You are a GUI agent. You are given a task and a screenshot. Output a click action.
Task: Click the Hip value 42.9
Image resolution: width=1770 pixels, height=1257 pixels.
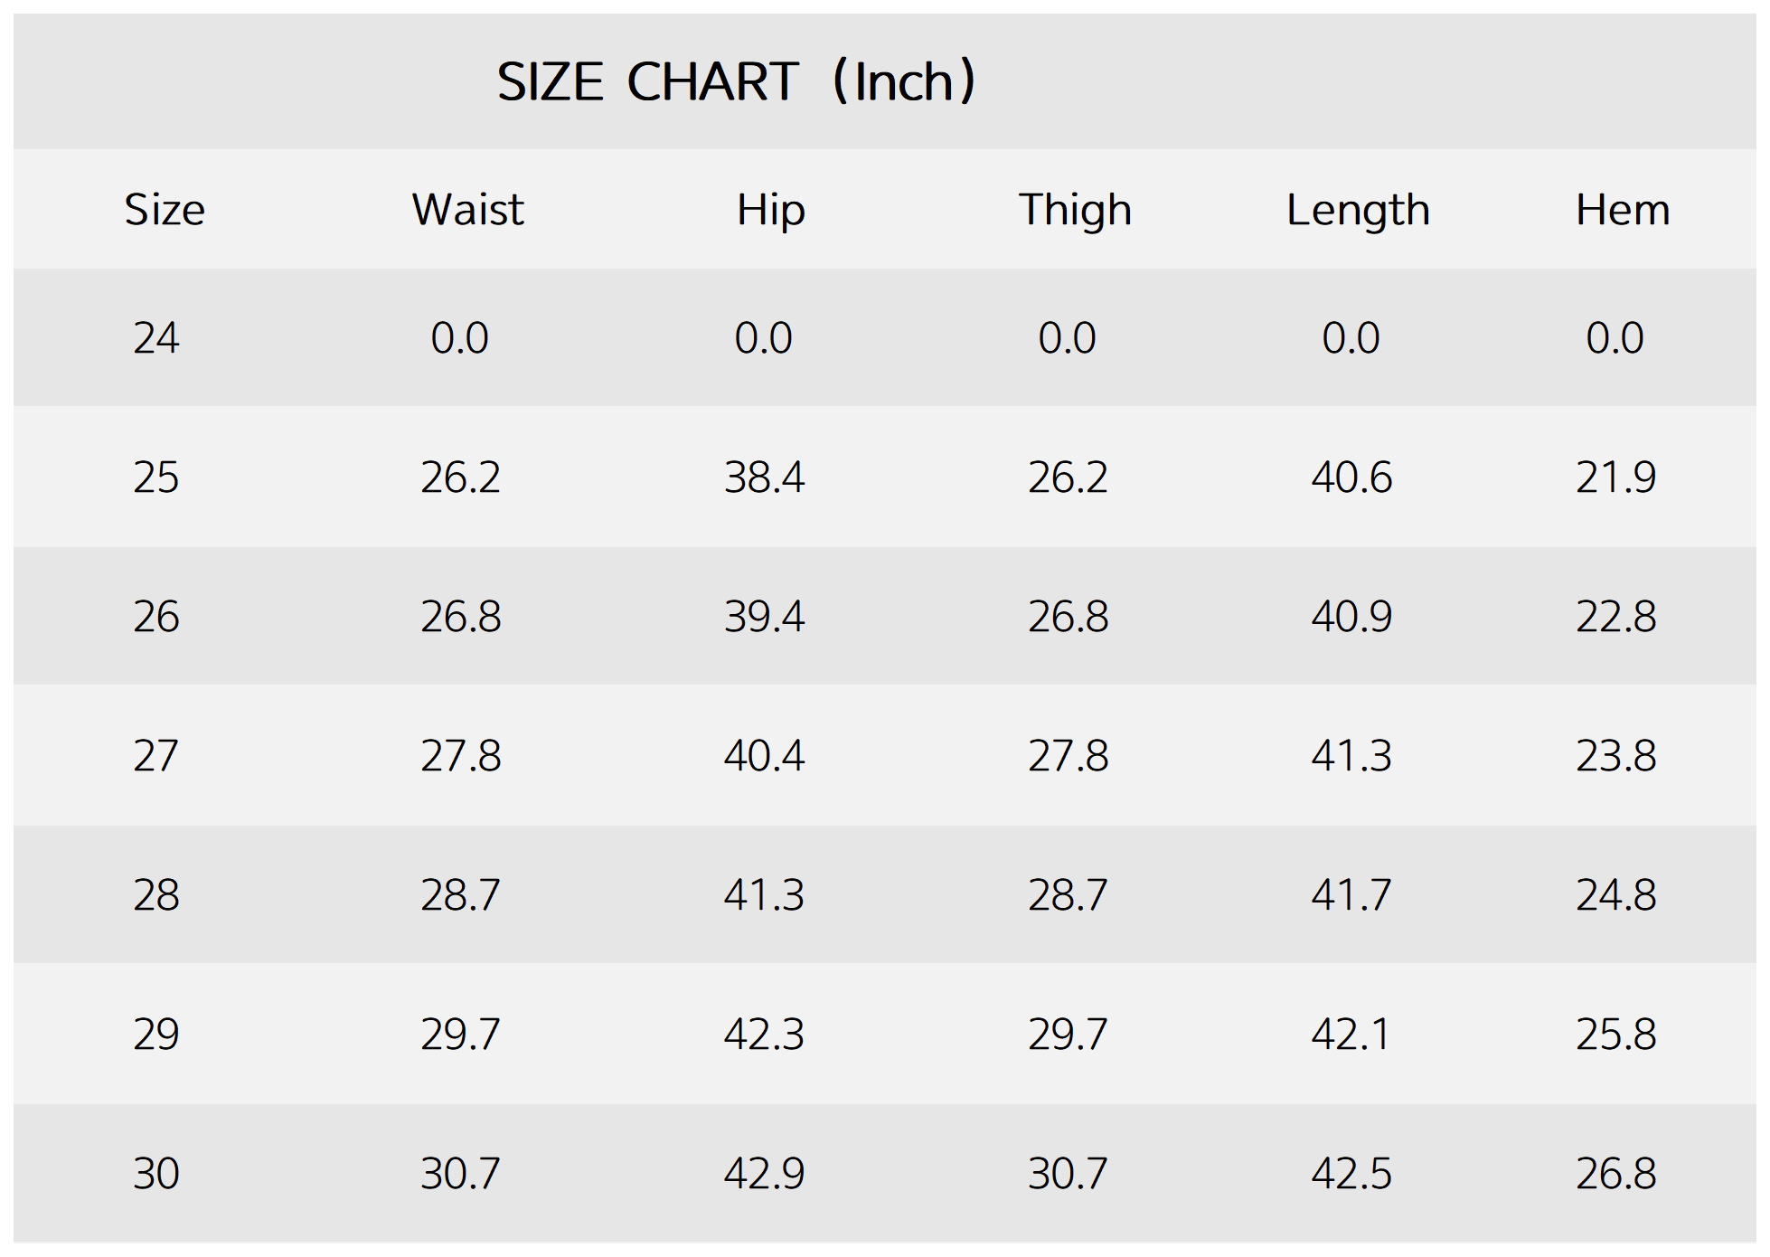coord(764,1174)
